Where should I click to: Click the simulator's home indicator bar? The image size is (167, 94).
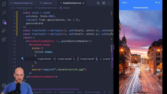pyautogui.click(x=141, y=92)
